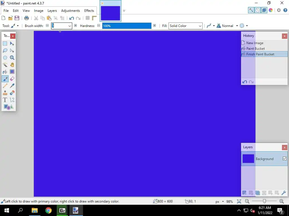This screenshot has width=289, height=216.
Task: Open the Effects menu
Action: tap(89, 11)
